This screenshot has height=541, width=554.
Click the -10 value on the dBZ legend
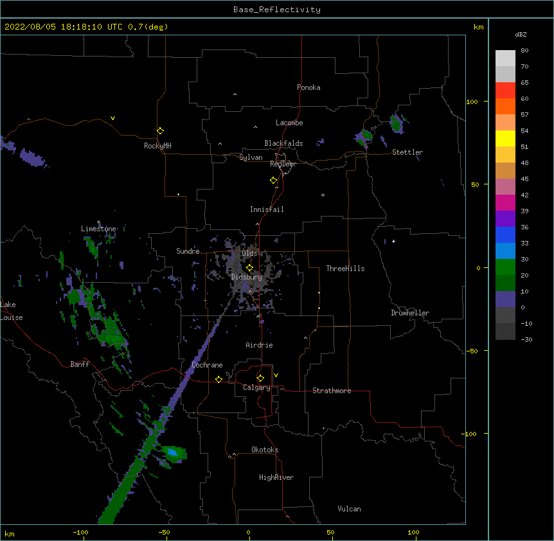[x=526, y=323]
